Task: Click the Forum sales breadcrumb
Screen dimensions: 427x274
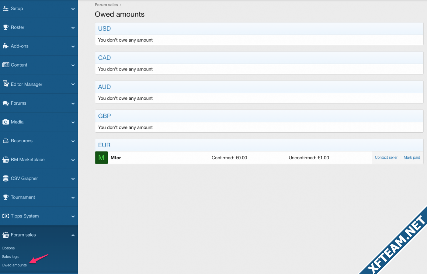Action: tap(106, 5)
